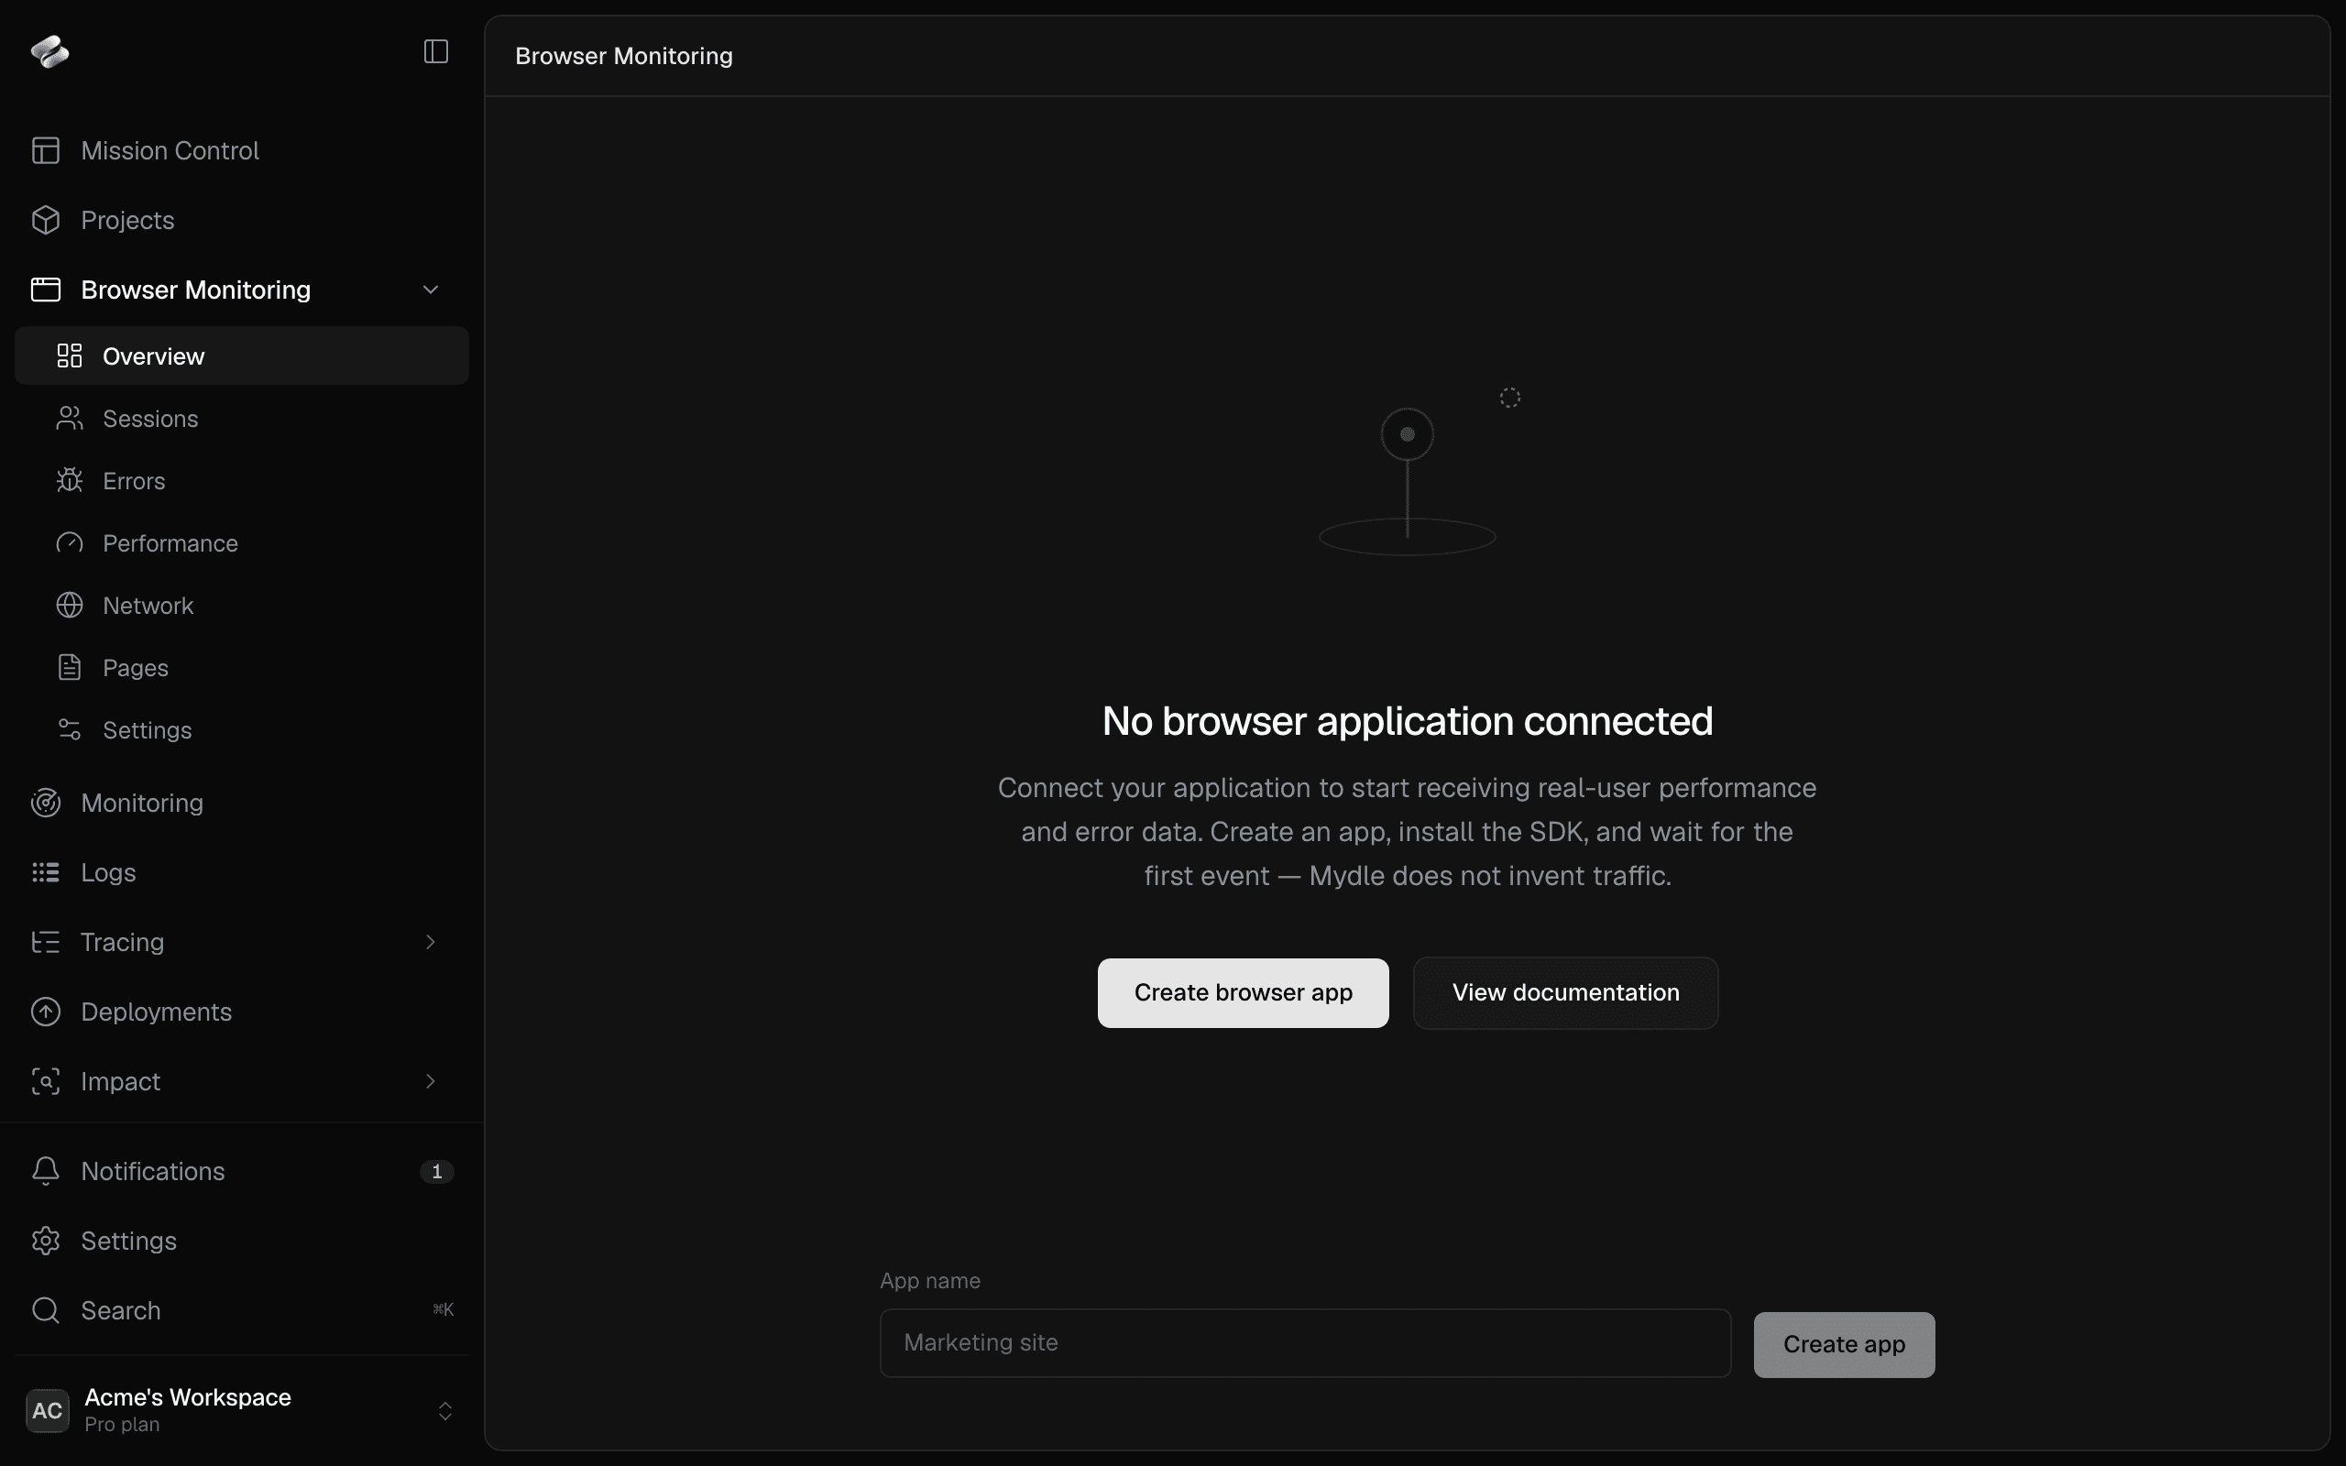Image resolution: width=2346 pixels, height=1466 pixels.
Task: Click the Acme's Workspace name
Action: coord(188,1397)
